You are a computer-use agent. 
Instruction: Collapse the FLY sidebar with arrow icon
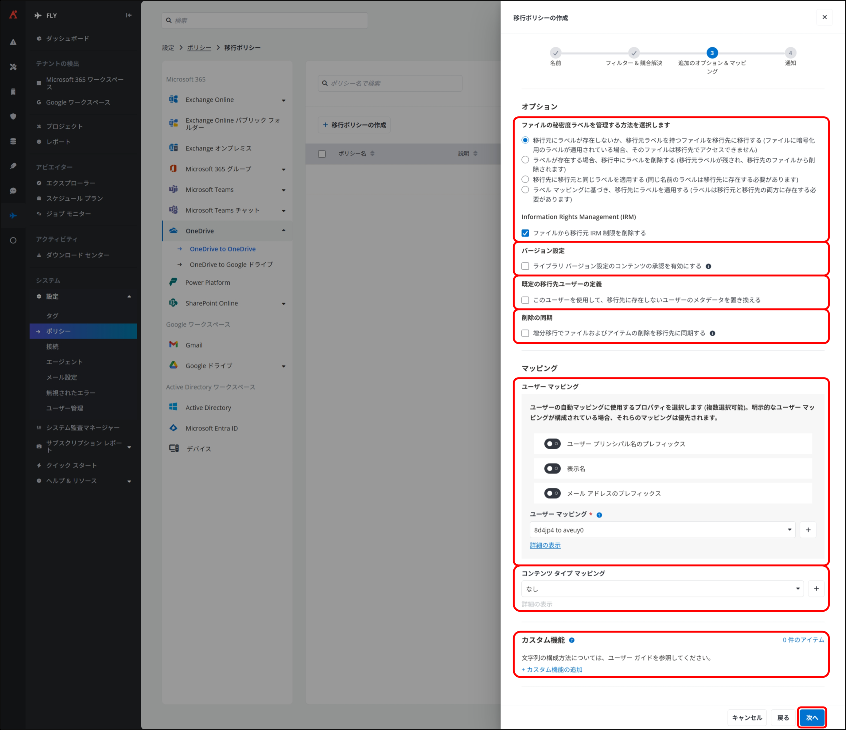pyautogui.click(x=129, y=15)
